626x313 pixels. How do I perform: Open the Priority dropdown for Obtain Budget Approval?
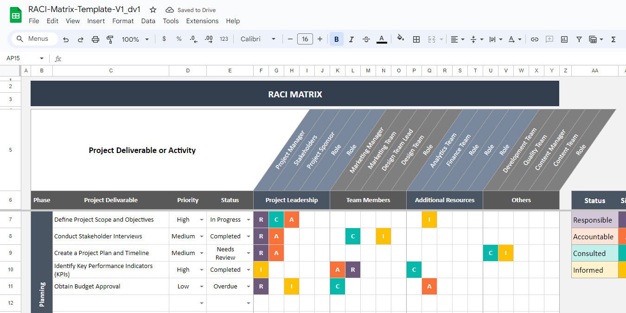(x=201, y=286)
